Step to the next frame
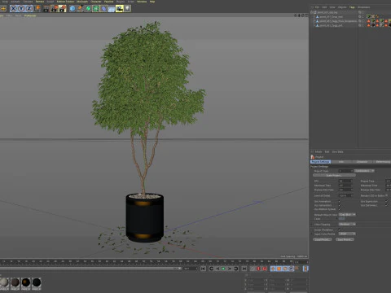The height and width of the screenshot is (293, 391). pyautogui.click(x=230, y=269)
